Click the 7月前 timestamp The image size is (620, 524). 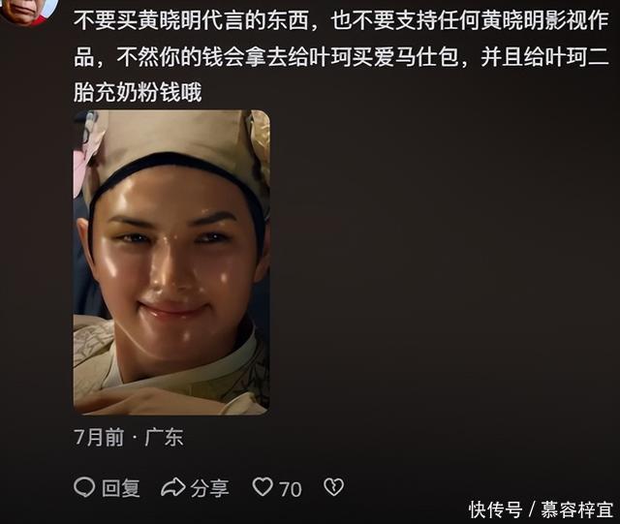pos(99,438)
